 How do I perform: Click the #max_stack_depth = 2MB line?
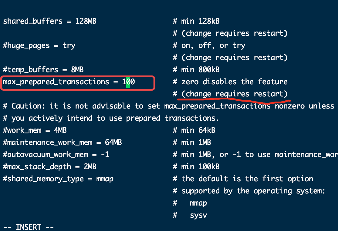pyautogui.click(x=50, y=167)
